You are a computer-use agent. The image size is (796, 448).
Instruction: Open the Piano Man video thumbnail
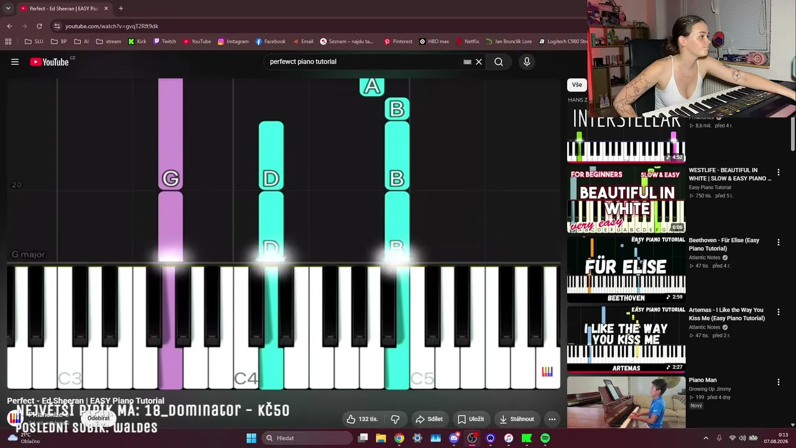[x=626, y=402]
